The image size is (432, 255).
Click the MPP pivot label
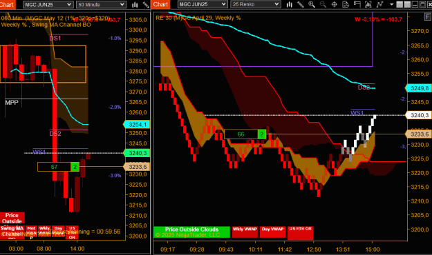tap(12, 103)
